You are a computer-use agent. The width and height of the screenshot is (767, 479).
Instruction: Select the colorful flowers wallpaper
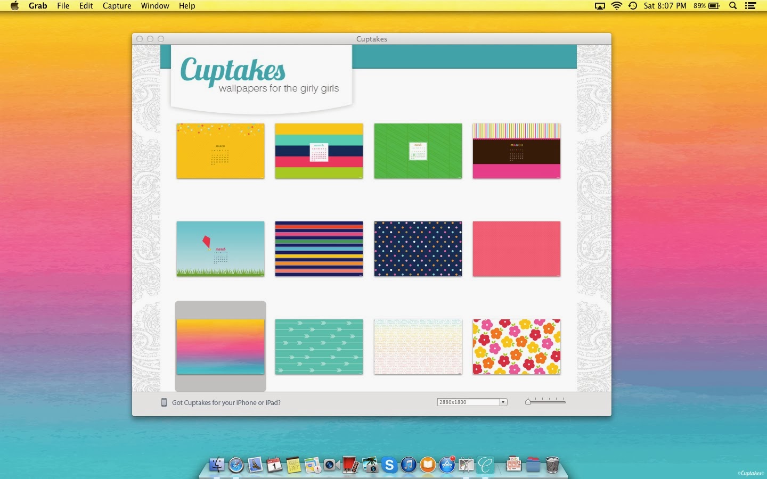[x=517, y=346]
